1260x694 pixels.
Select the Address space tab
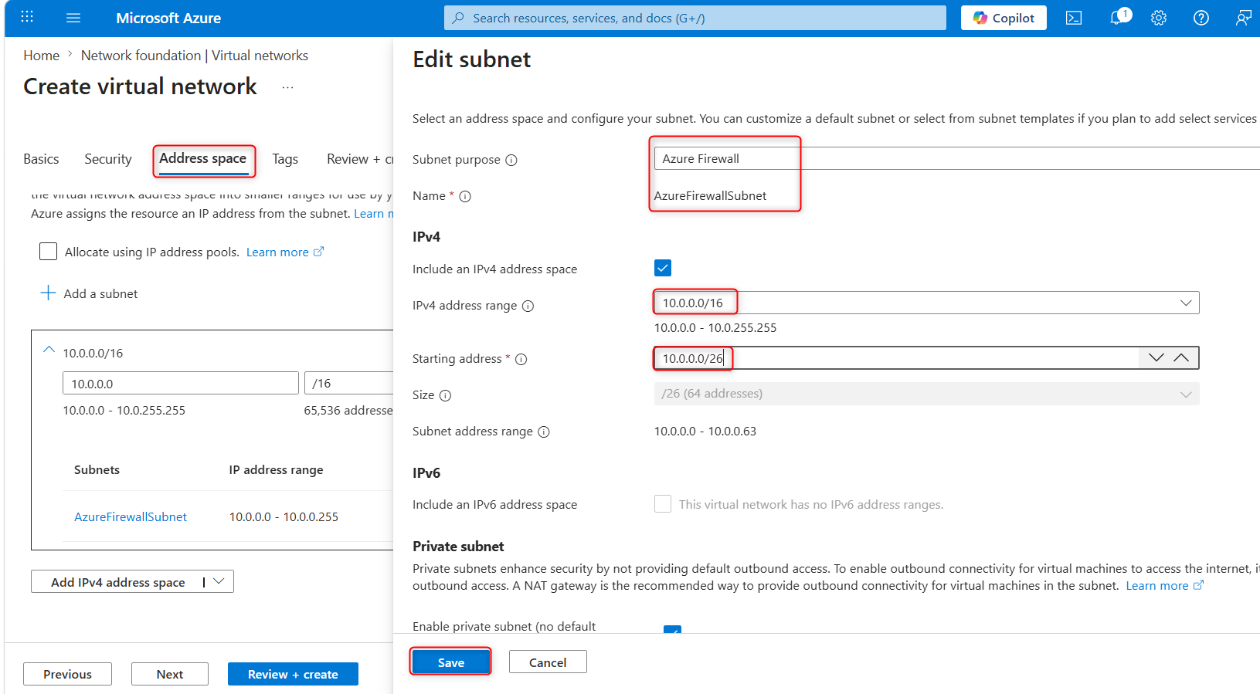(x=203, y=158)
